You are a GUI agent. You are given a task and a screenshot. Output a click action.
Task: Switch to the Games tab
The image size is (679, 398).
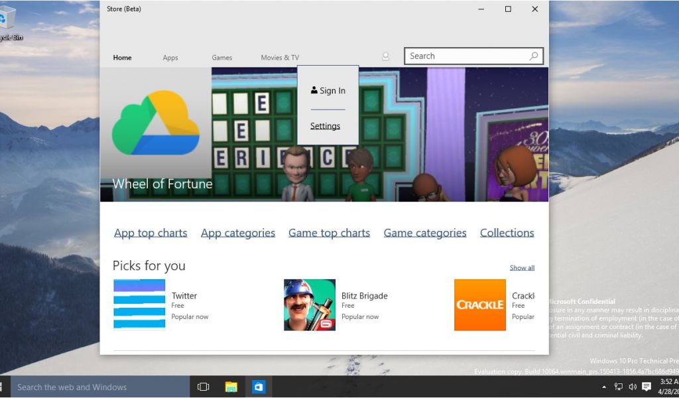click(x=222, y=58)
